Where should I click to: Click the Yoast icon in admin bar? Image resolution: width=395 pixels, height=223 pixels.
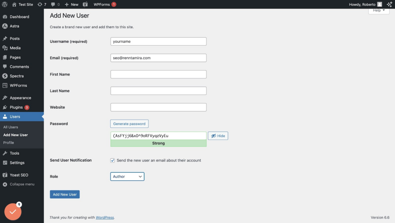pyautogui.click(x=85, y=4)
